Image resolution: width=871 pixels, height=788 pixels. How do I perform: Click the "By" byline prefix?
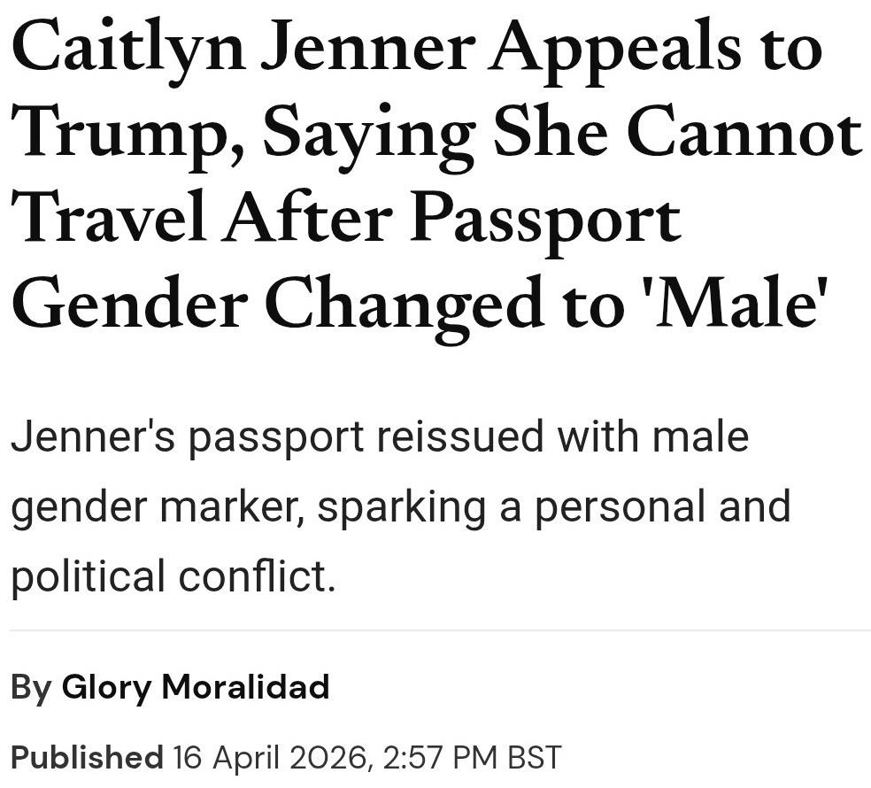pos(31,687)
